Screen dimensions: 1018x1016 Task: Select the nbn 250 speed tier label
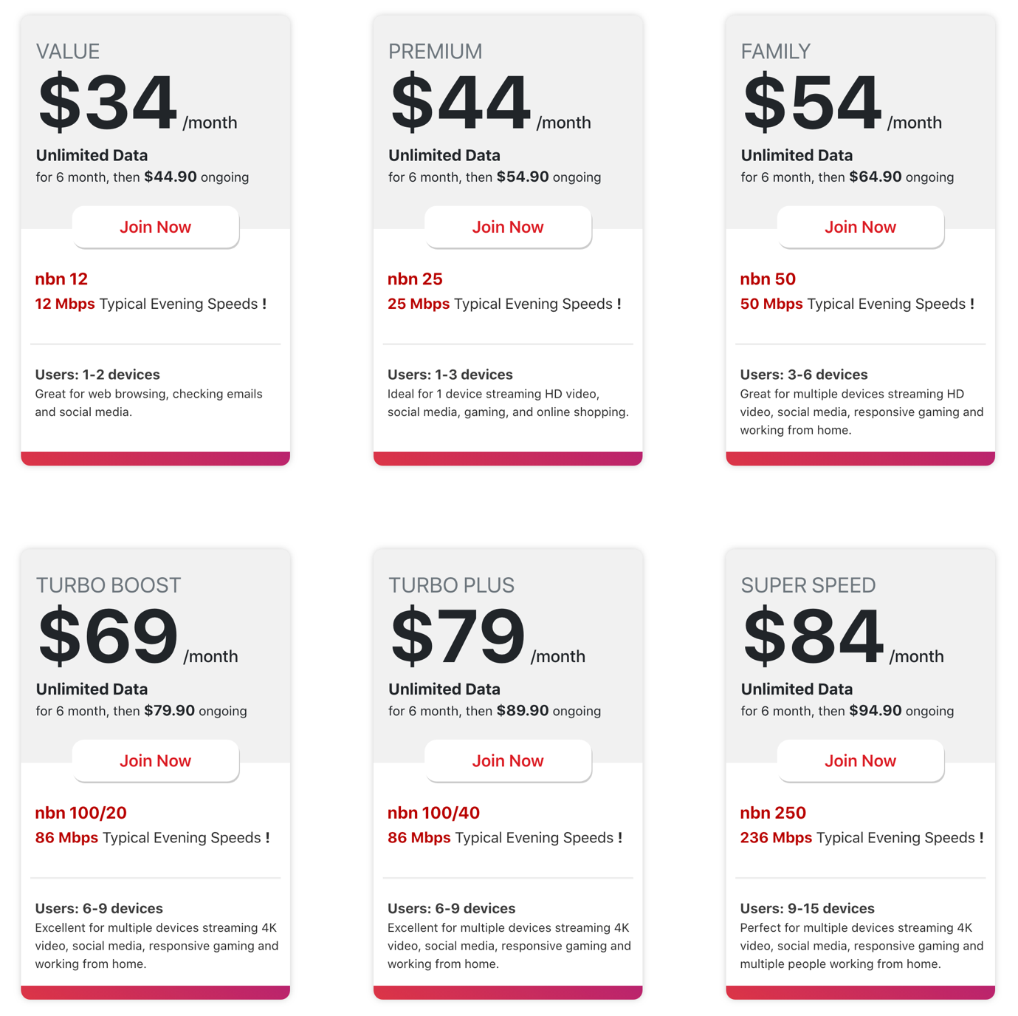coord(772,812)
